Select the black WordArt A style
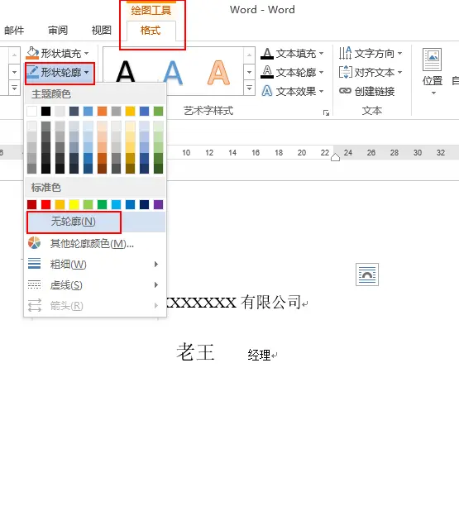The width and height of the screenshot is (459, 511). [126, 72]
